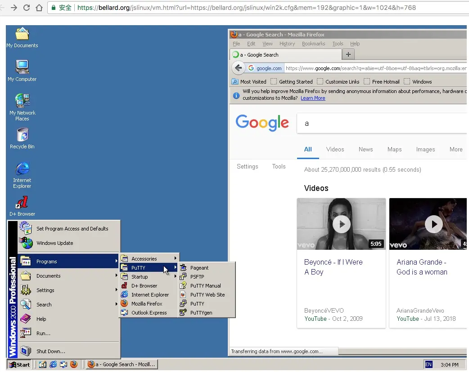Launch Internet Explorer from quick launch
Image resolution: width=469 pixels, height=372 pixels.
tap(53, 364)
